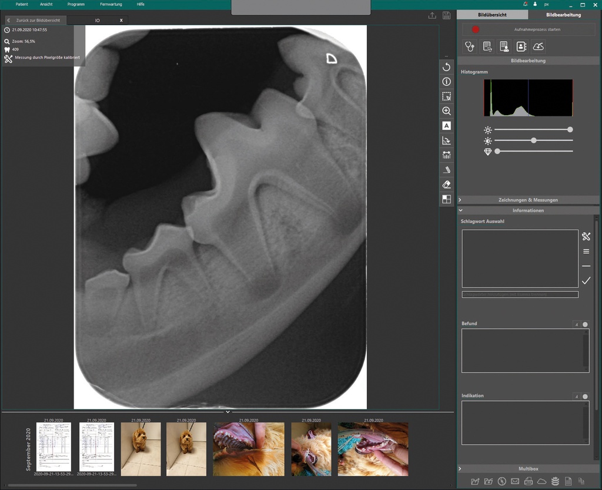Click the middle histogram slider handle
The width and height of the screenshot is (602, 490).
(533, 140)
